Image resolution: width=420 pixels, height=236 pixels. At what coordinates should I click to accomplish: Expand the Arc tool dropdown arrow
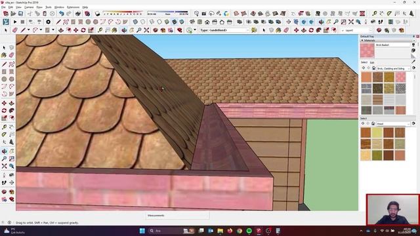41,30
